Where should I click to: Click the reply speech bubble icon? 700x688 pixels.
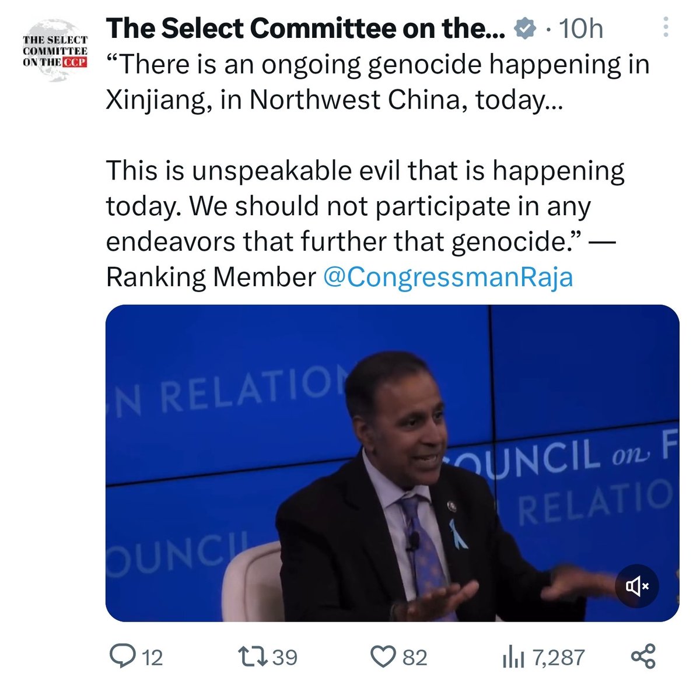pos(121,657)
